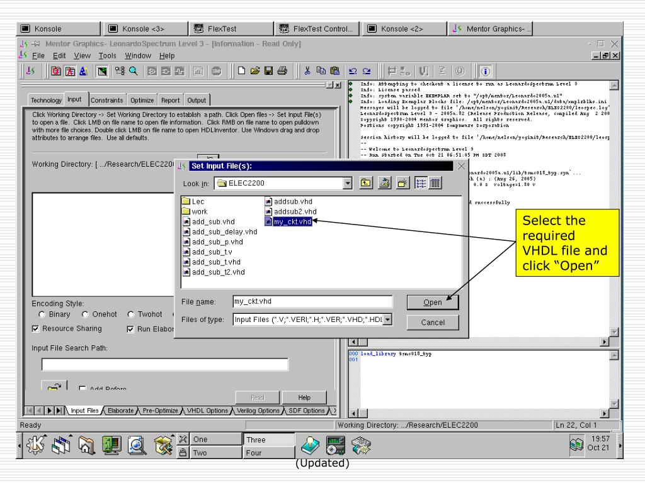
Task: Create a new file with the blank page icon
Action: (241, 71)
